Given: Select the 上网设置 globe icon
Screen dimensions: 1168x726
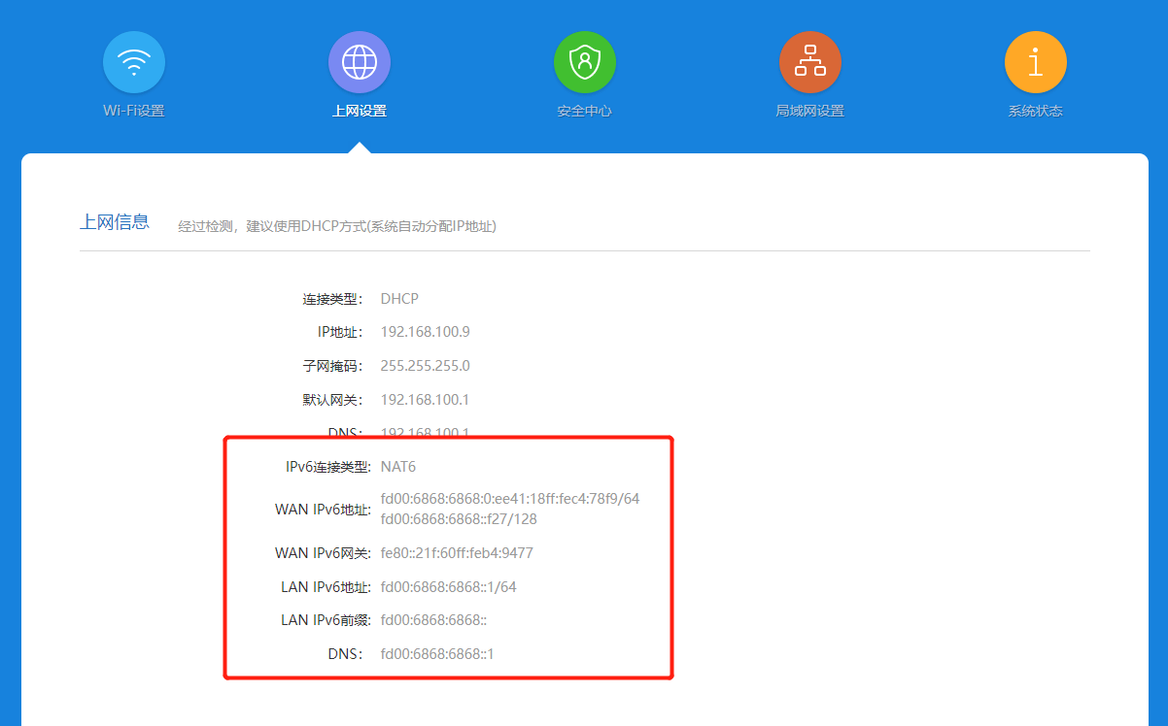Looking at the screenshot, I should pos(359,61).
